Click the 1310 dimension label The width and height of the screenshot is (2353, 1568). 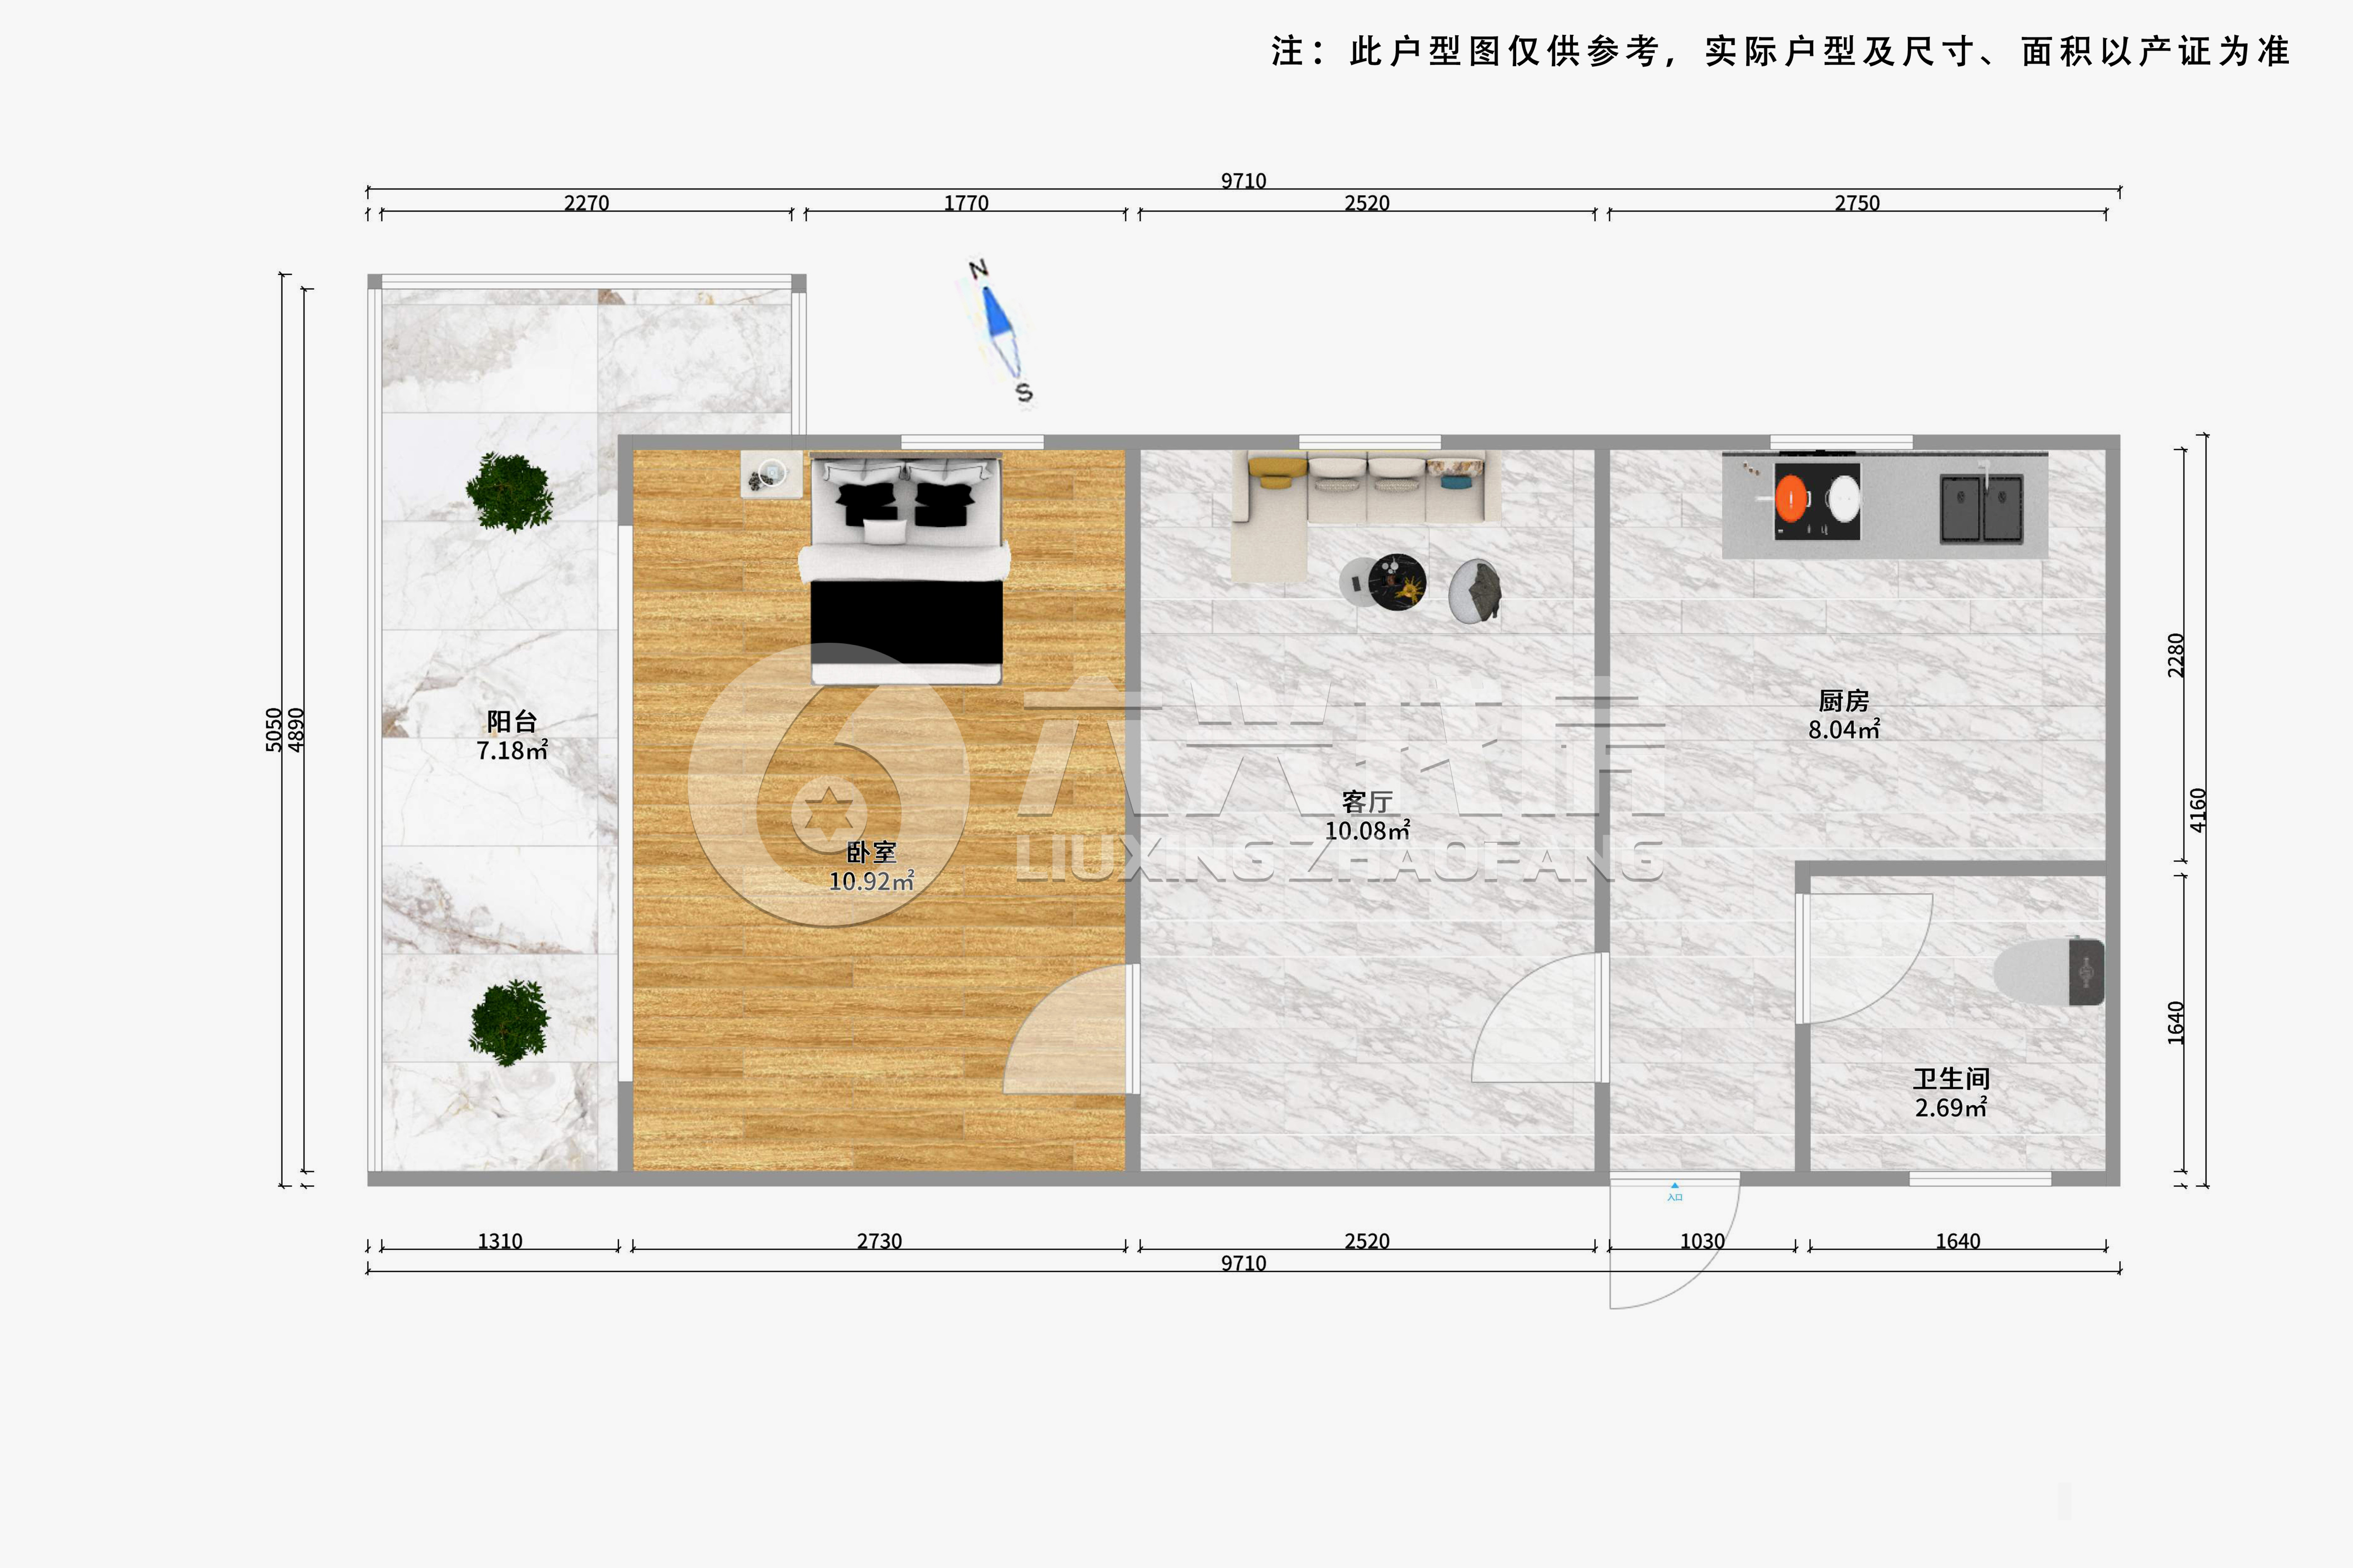[500, 1241]
